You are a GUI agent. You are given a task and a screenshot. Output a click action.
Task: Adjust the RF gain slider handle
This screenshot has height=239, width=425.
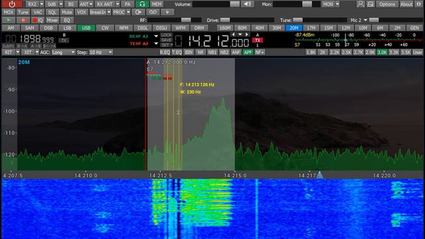pos(186,20)
